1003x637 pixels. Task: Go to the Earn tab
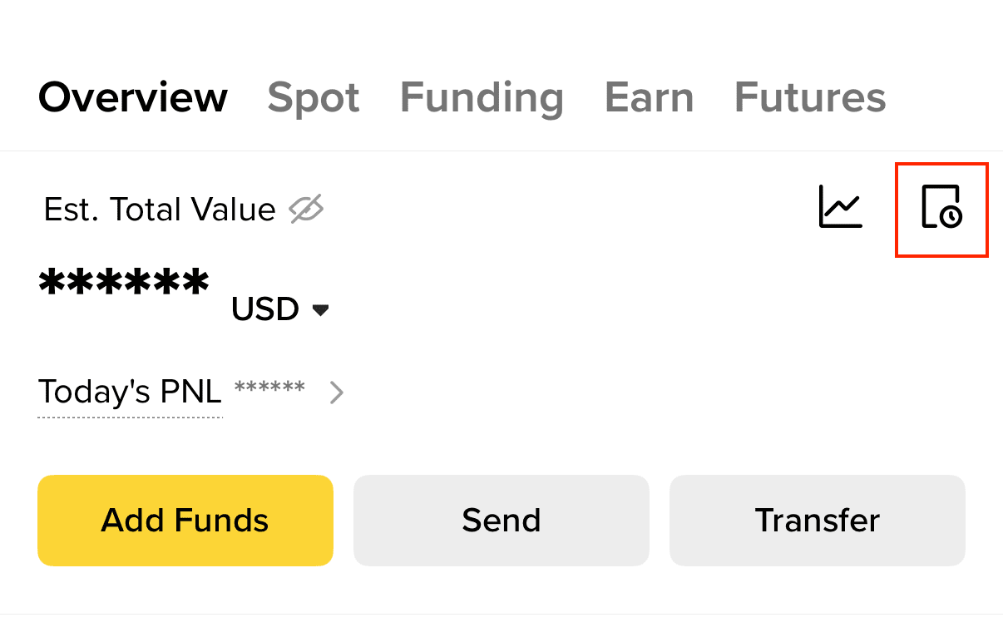coord(649,97)
